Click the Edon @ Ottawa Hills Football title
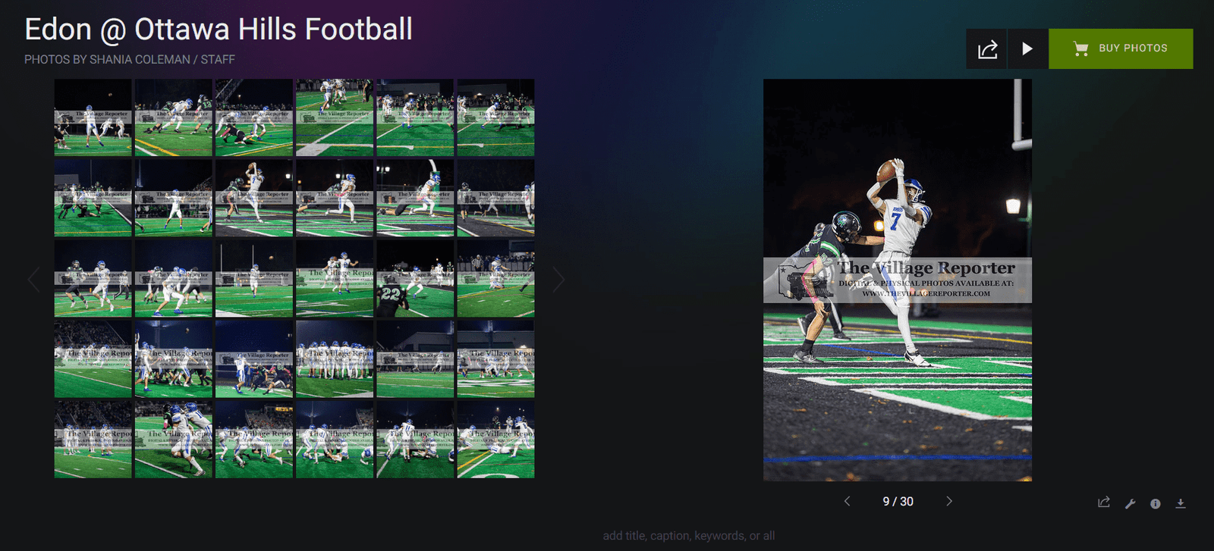This screenshot has height=551, width=1214. click(219, 30)
